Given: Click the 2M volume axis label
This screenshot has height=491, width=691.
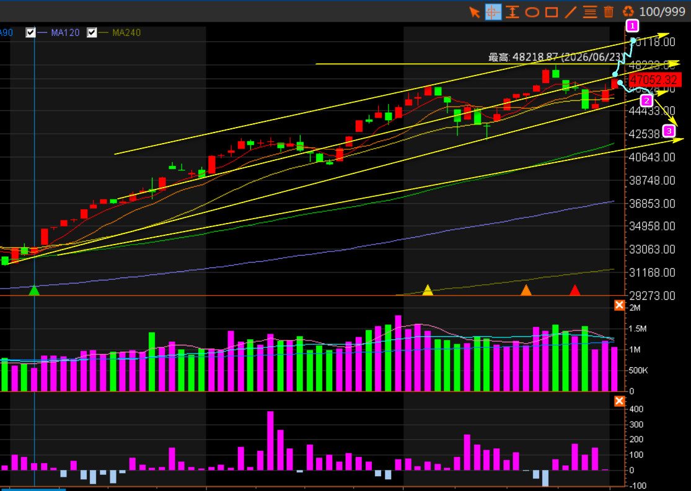Looking at the screenshot, I should pos(635,308).
